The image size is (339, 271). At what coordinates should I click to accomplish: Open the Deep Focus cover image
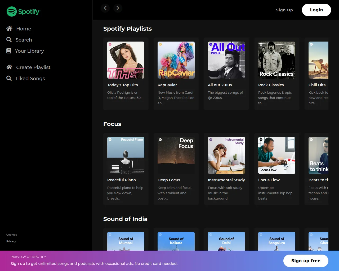pyautogui.click(x=176, y=155)
